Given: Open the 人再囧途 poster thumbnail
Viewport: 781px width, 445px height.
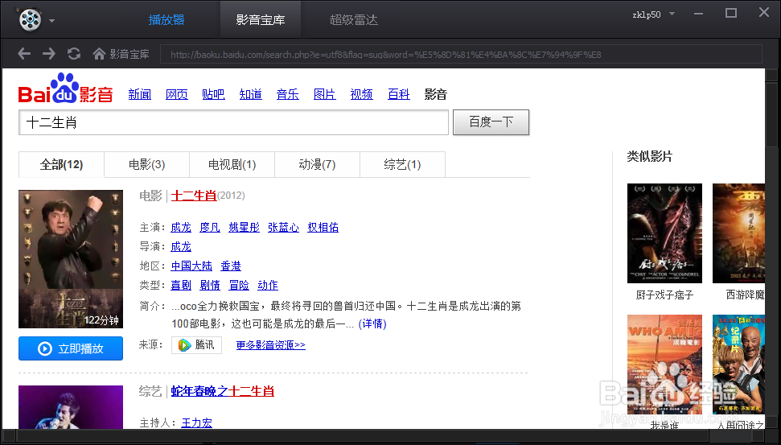Looking at the screenshot, I should point(738,365).
